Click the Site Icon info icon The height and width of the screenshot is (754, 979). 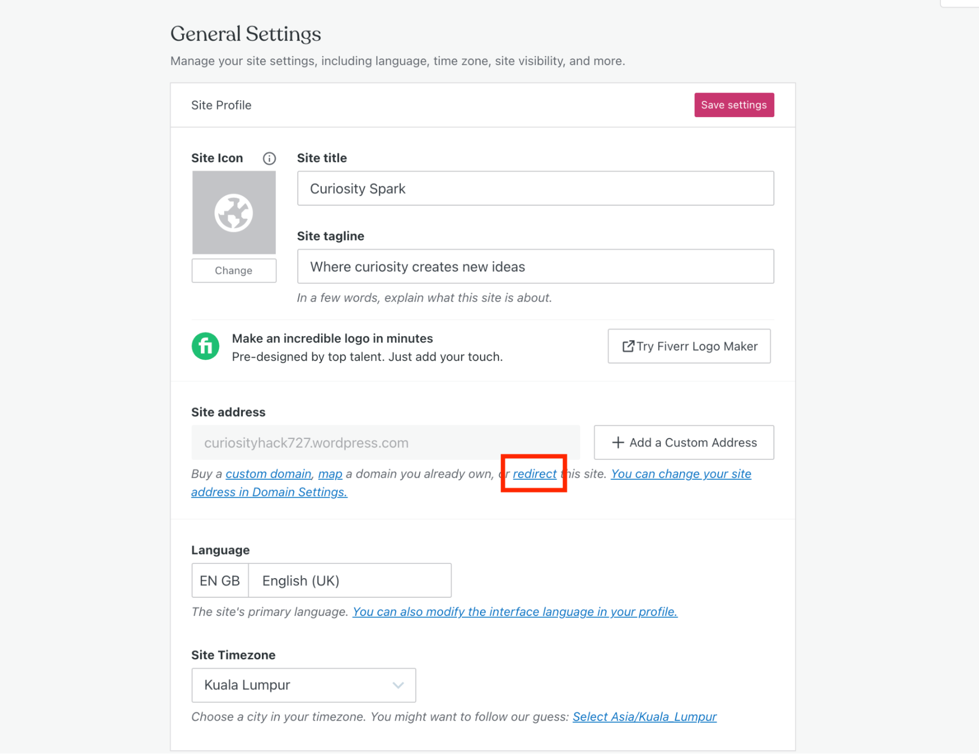click(269, 158)
